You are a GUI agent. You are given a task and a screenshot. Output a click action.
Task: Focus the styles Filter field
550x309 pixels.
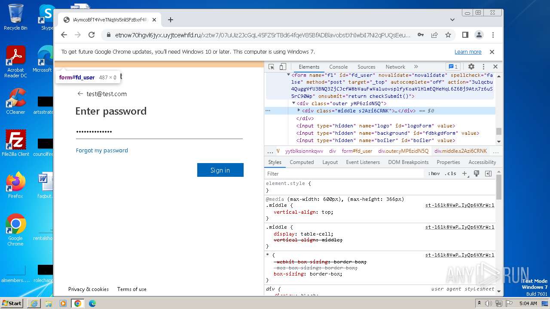point(345,173)
